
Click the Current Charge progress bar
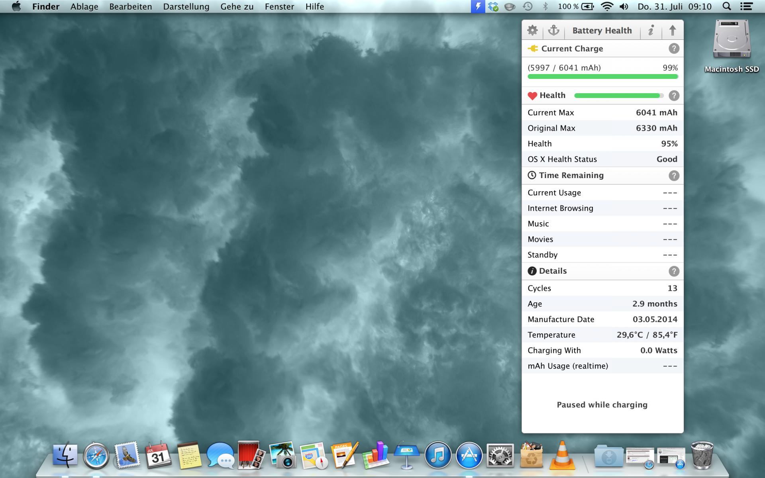[x=602, y=76]
